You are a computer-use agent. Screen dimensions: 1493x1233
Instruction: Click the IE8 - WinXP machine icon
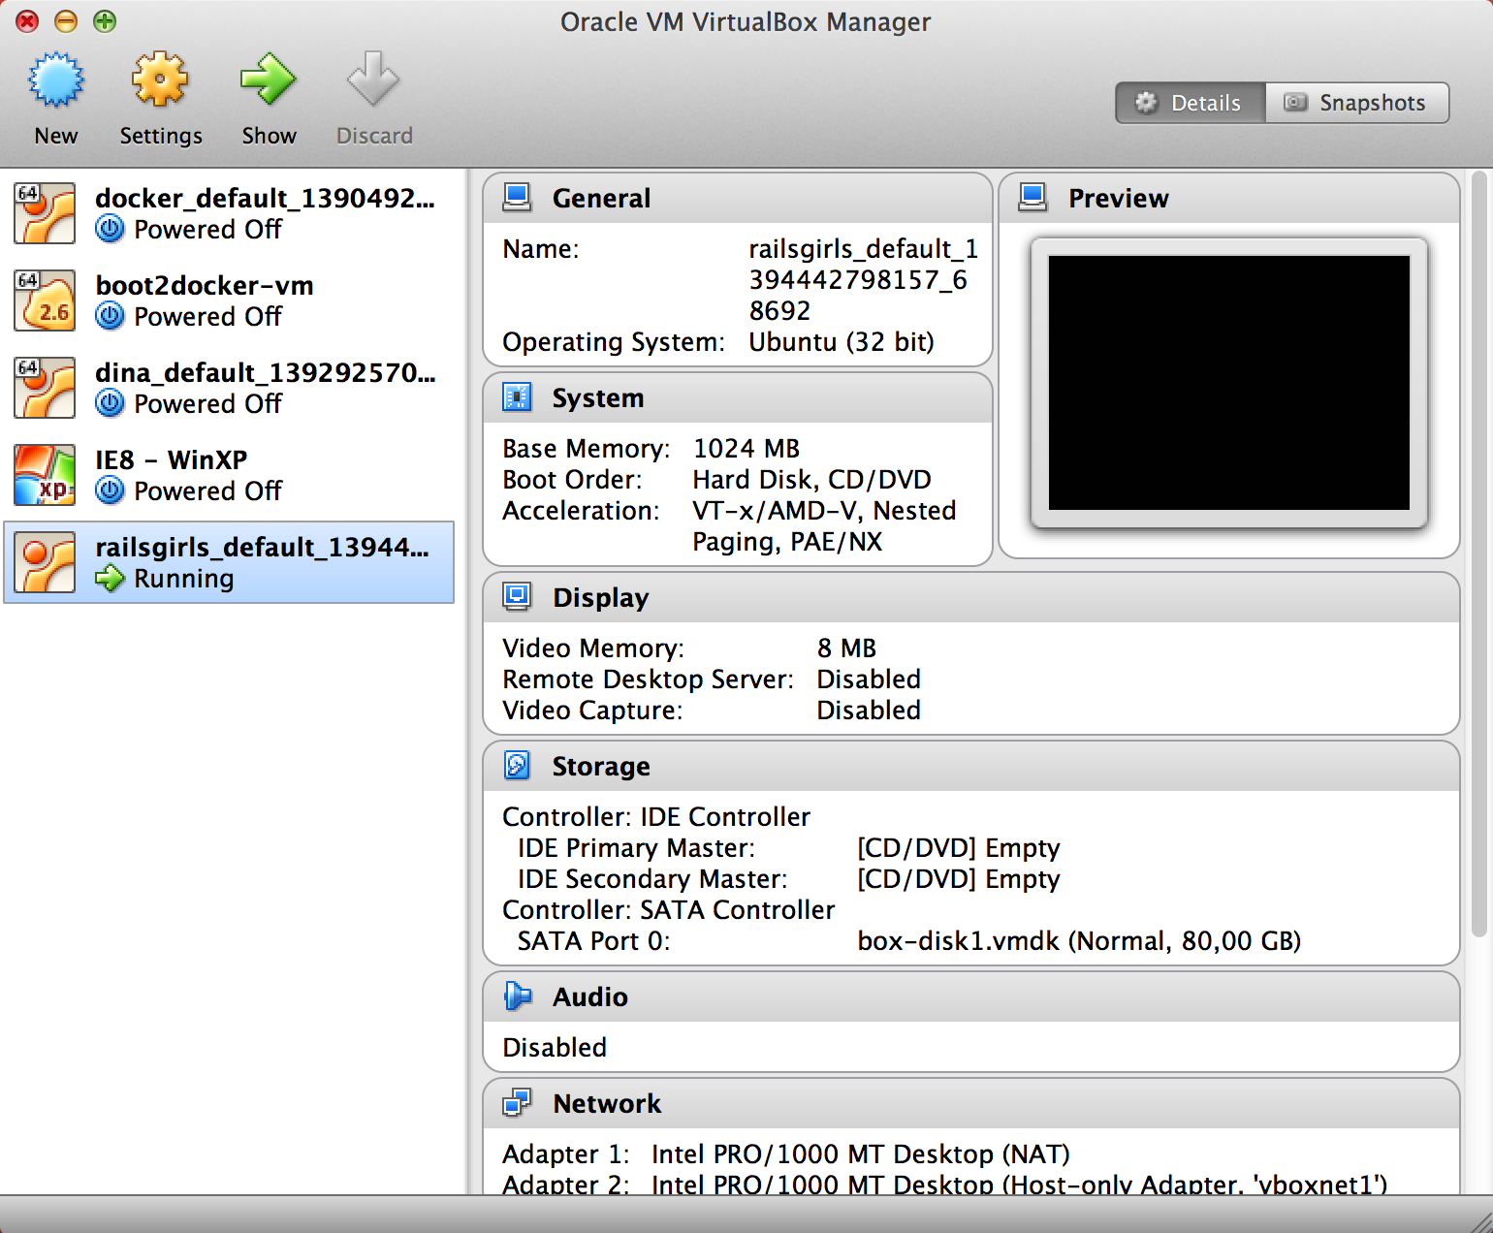pyautogui.click(x=44, y=475)
